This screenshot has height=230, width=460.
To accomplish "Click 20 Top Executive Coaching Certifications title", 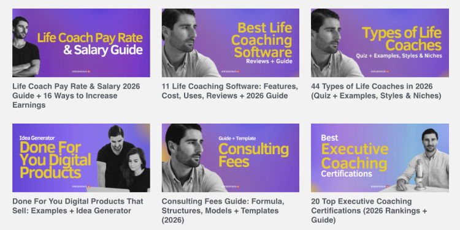I will coord(369,210).
